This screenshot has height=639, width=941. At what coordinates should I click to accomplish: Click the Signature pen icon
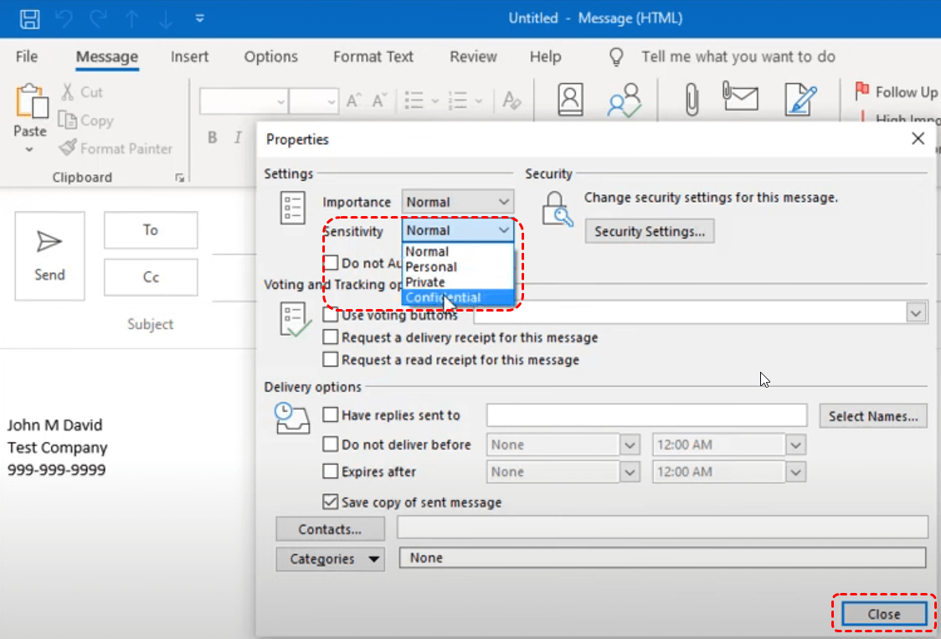800,100
